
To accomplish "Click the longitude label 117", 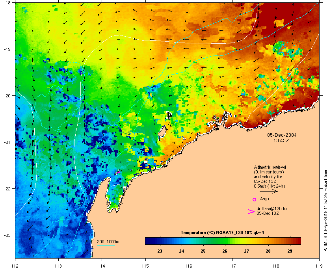I will (x=232, y=266).
